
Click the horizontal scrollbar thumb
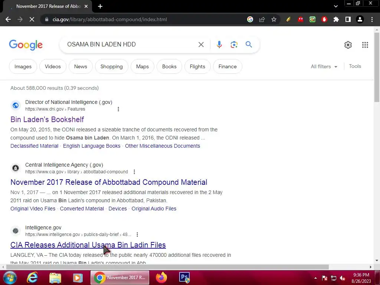[167, 267]
